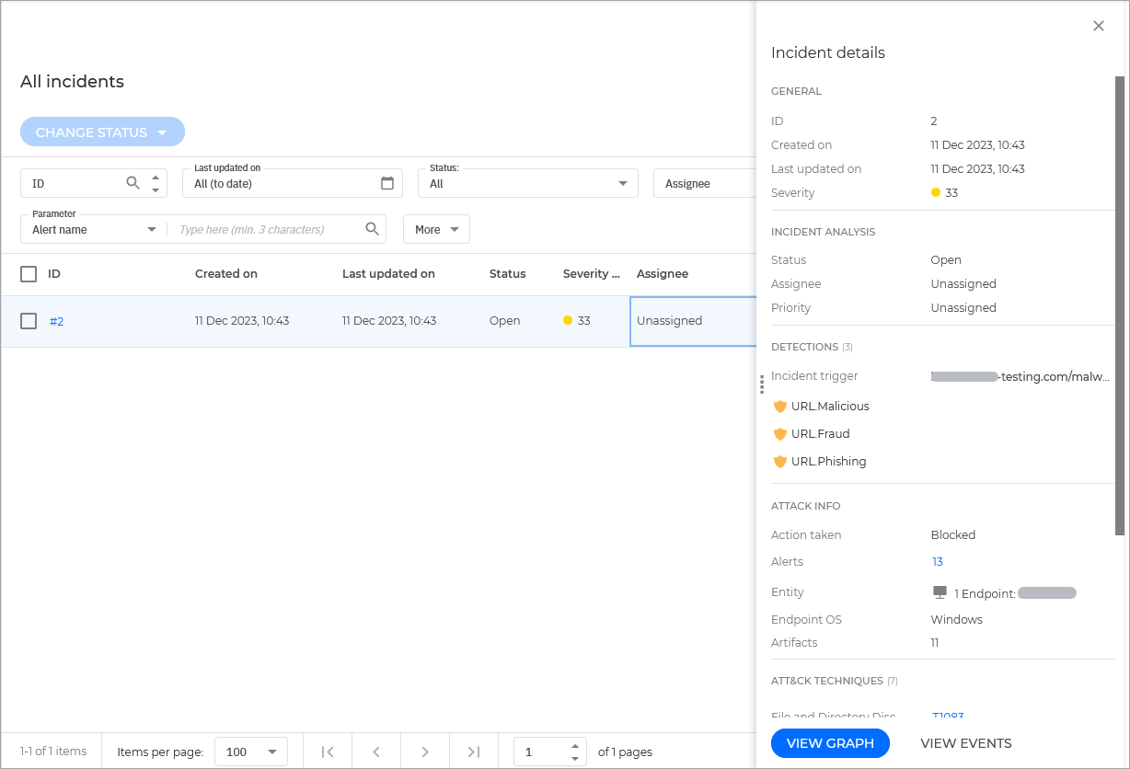Jump to the last page icon

coord(473,752)
